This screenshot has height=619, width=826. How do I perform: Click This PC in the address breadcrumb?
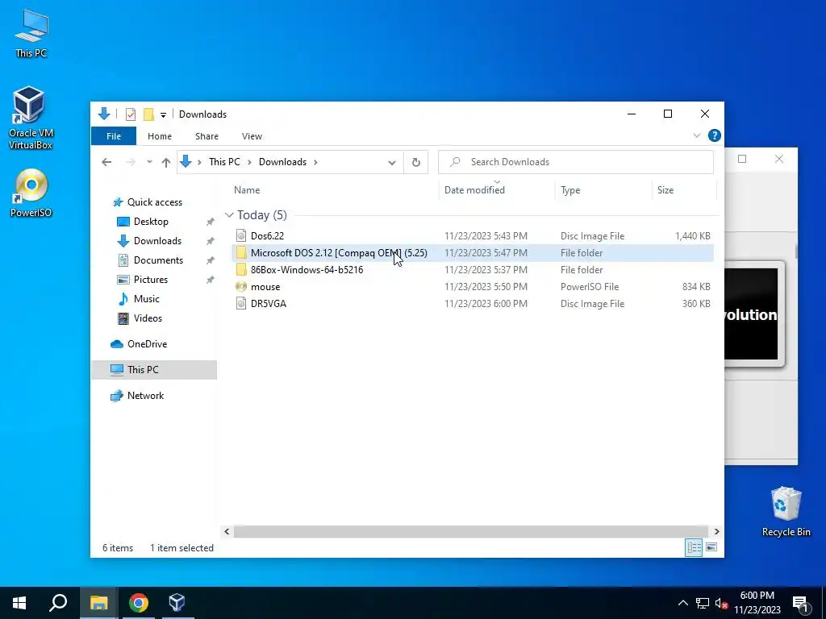pos(224,162)
